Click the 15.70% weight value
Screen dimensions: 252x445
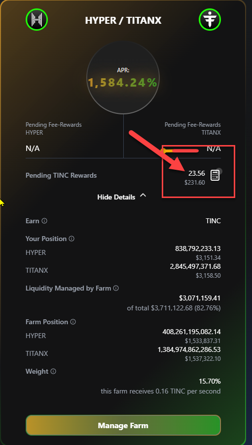coord(210,381)
